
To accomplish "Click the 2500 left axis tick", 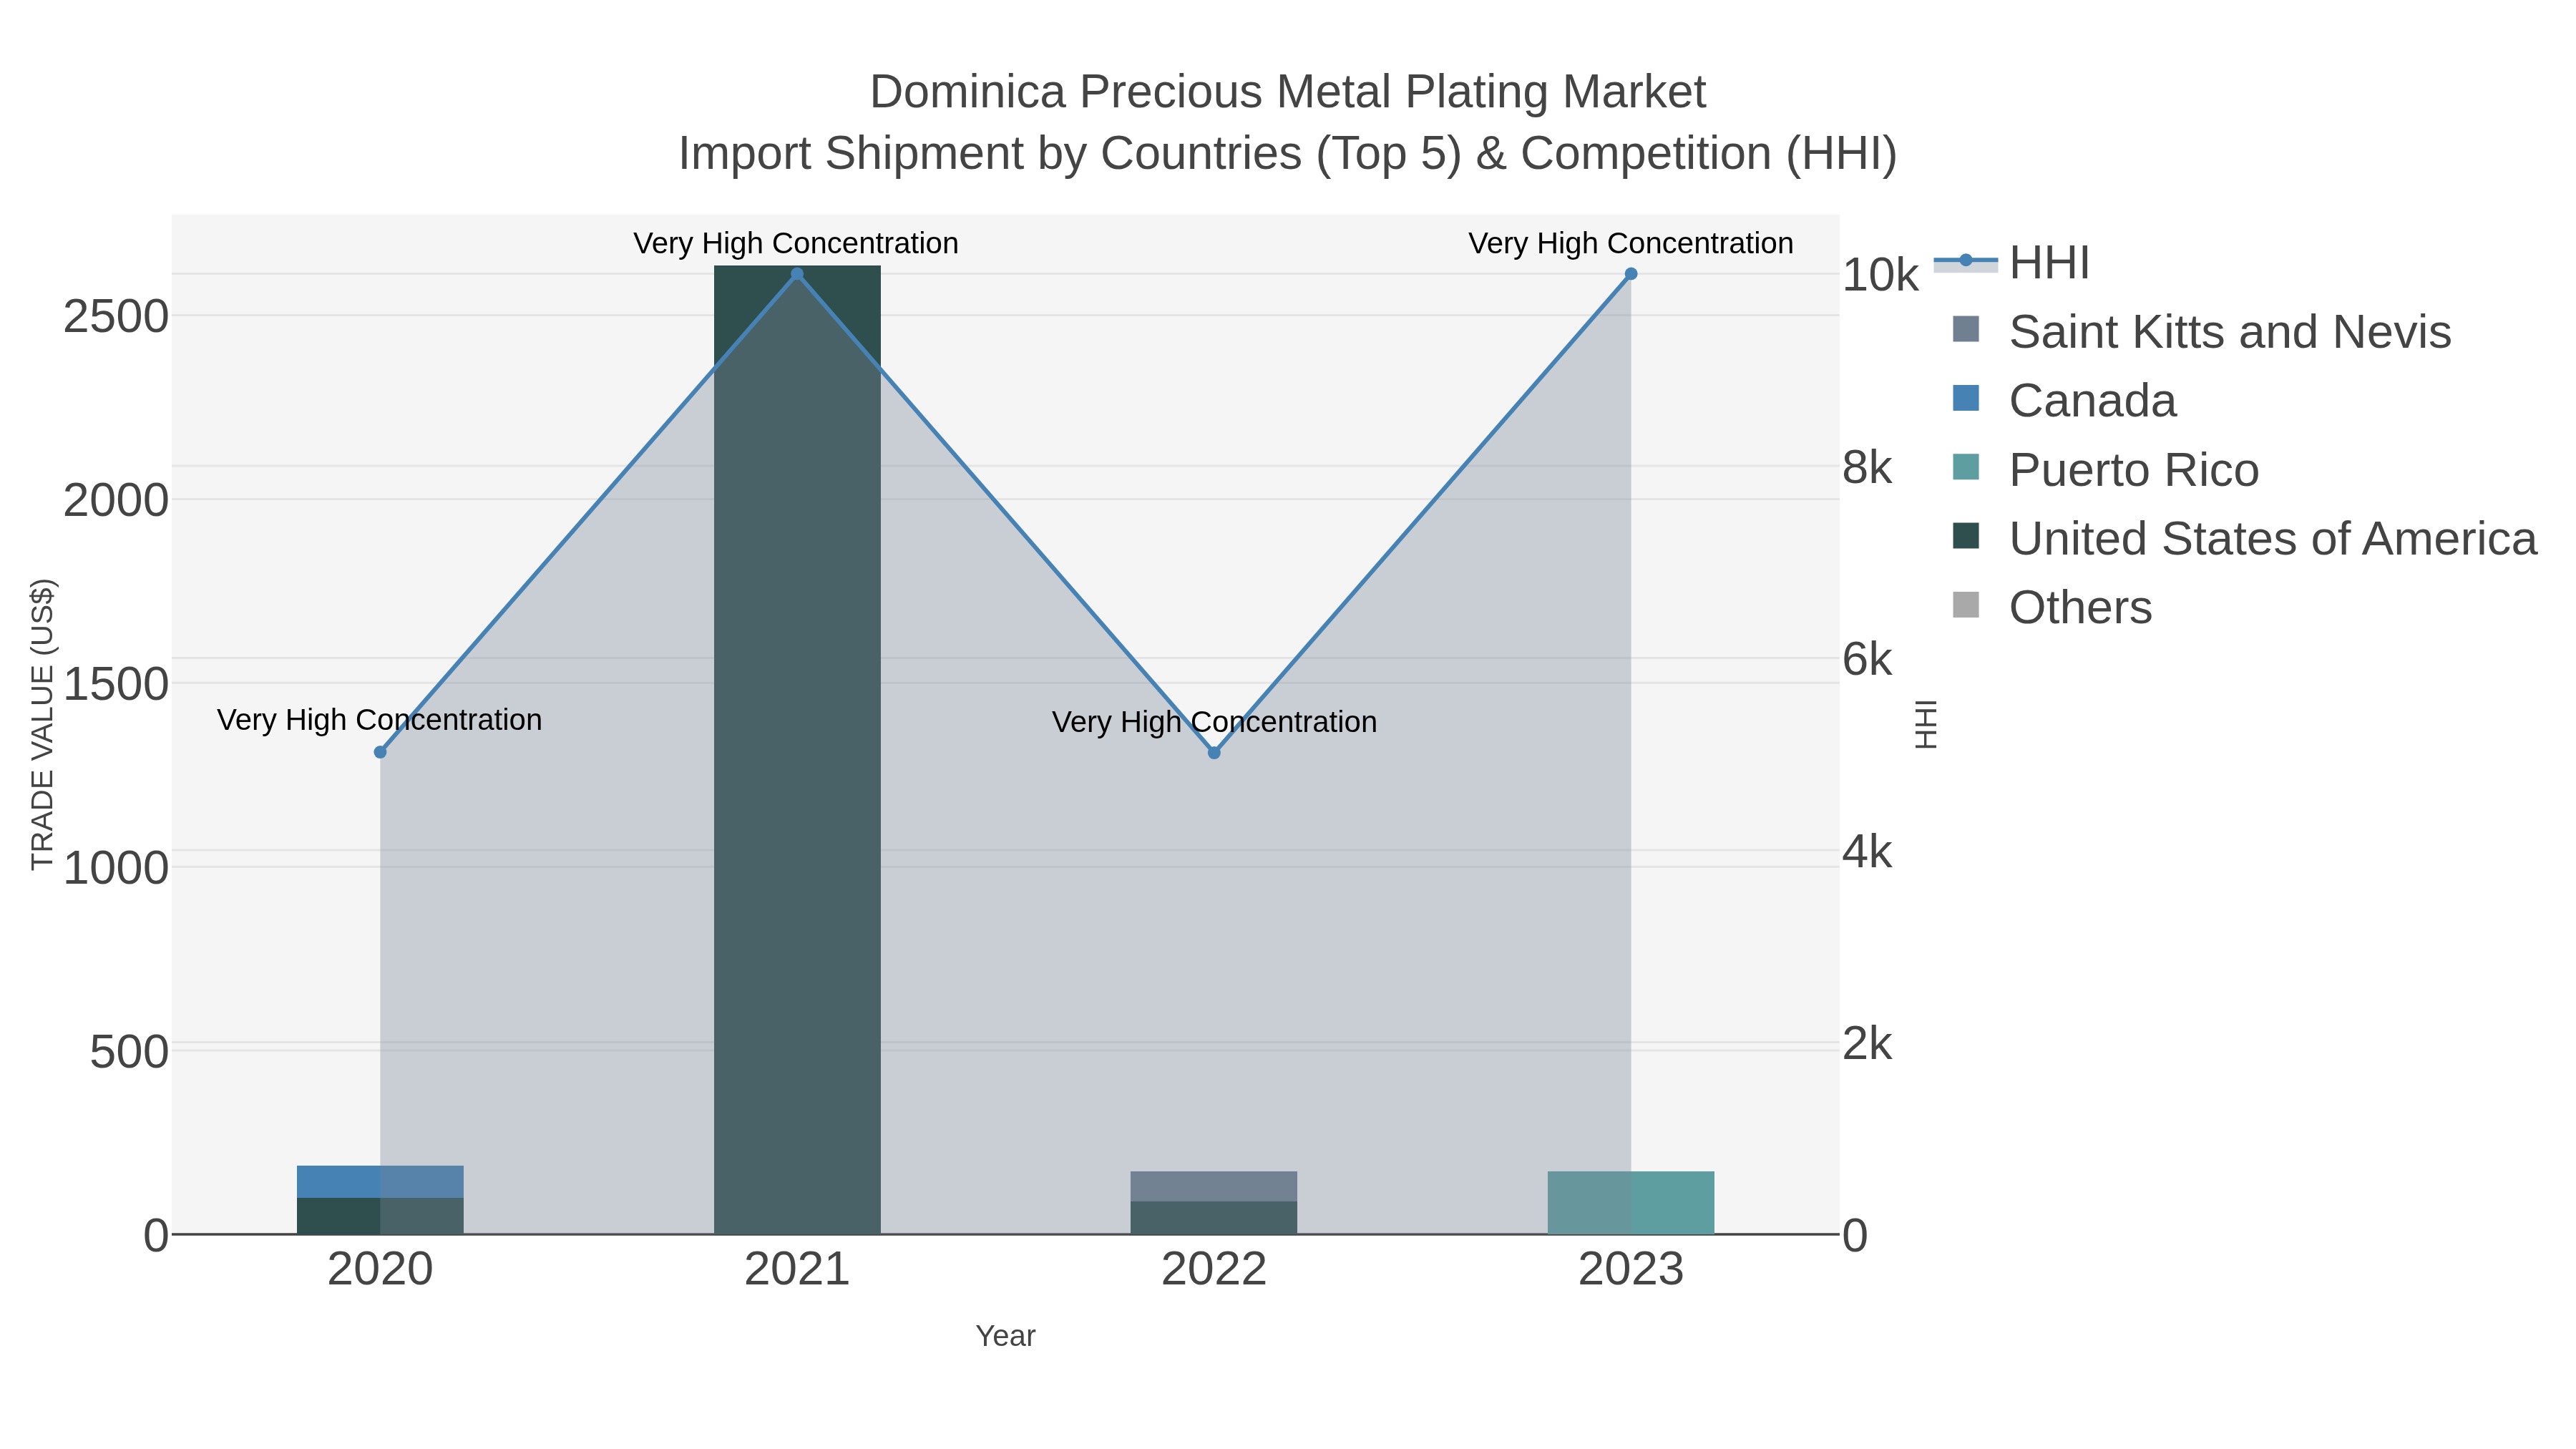I will (116, 317).
